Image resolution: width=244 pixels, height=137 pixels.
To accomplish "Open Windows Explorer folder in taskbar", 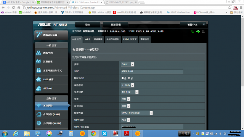I will coord(27,134).
